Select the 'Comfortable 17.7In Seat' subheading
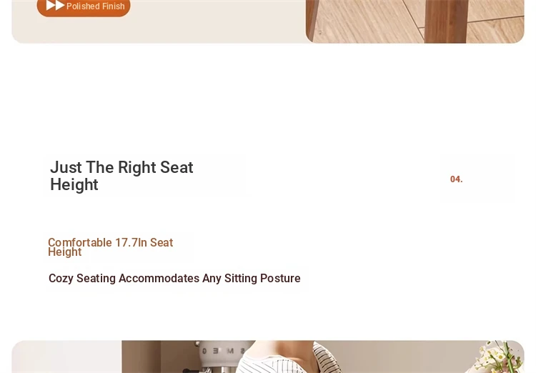The image size is (536, 373). [110, 242]
